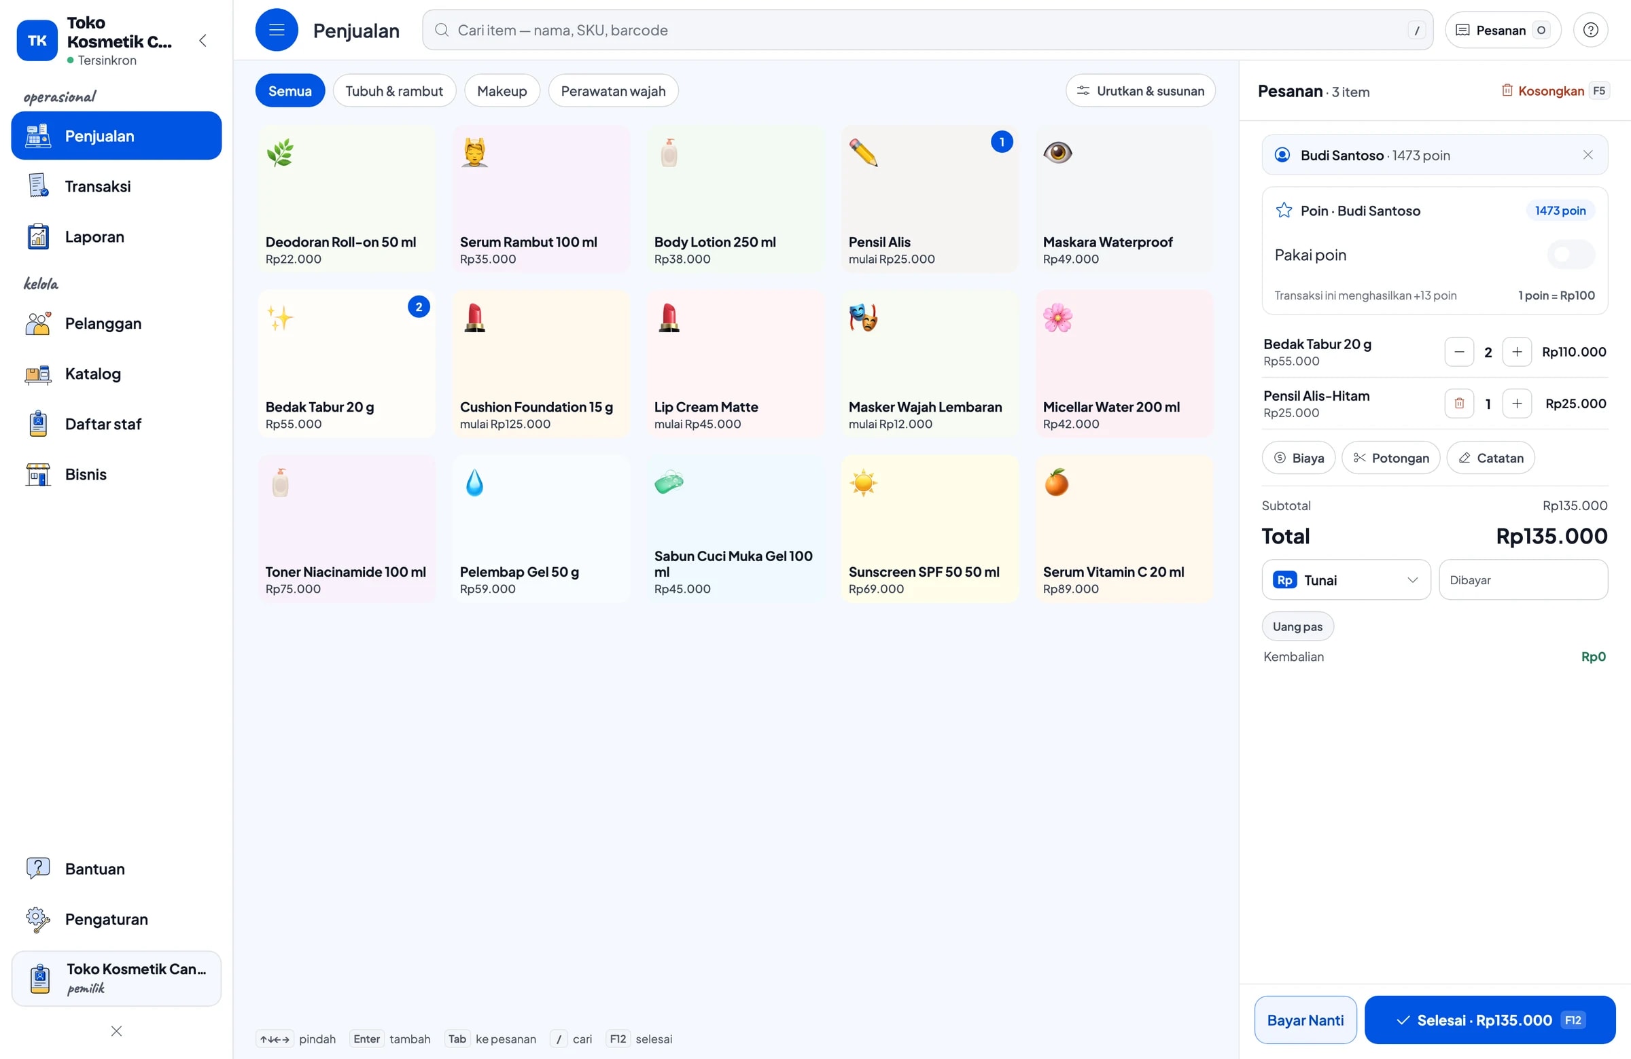Add Maskara Waterproof product tile to the order

[1124, 198]
